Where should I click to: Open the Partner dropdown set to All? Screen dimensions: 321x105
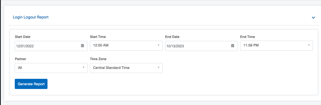[x=51, y=68]
